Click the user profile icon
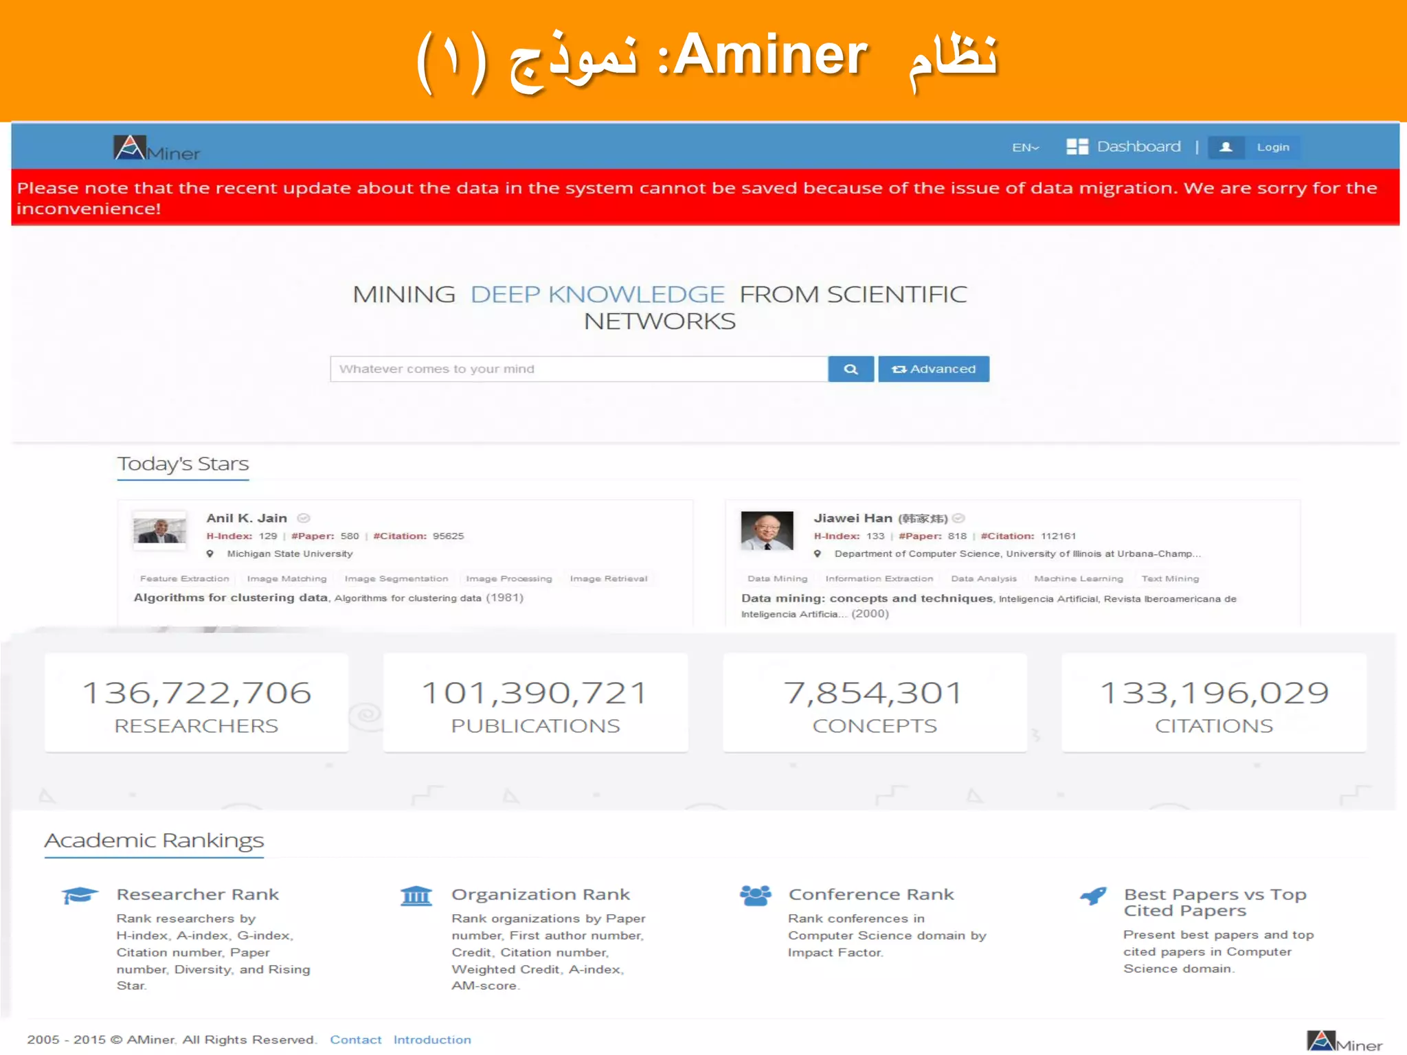1407x1055 pixels. coord(1226,147)
